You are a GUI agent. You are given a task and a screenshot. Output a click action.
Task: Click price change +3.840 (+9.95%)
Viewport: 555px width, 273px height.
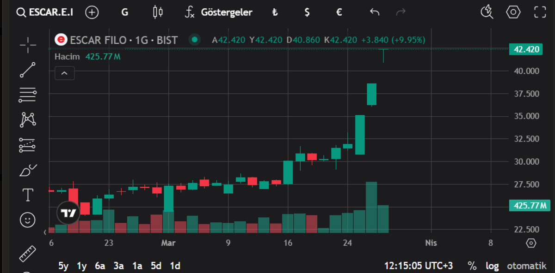pyautogui.click(x=392, y=40)
